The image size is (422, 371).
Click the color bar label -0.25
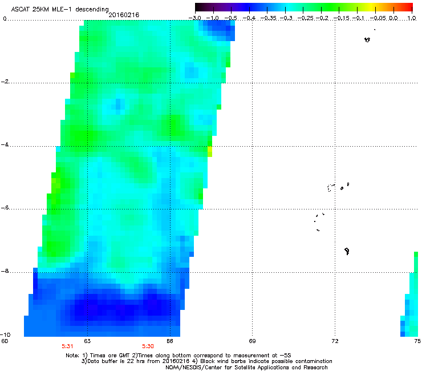pos(306,18)
